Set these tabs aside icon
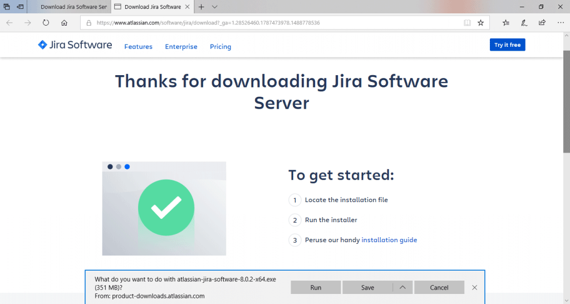570x304 pixels. pyautogui.click(x=20, y=7)
